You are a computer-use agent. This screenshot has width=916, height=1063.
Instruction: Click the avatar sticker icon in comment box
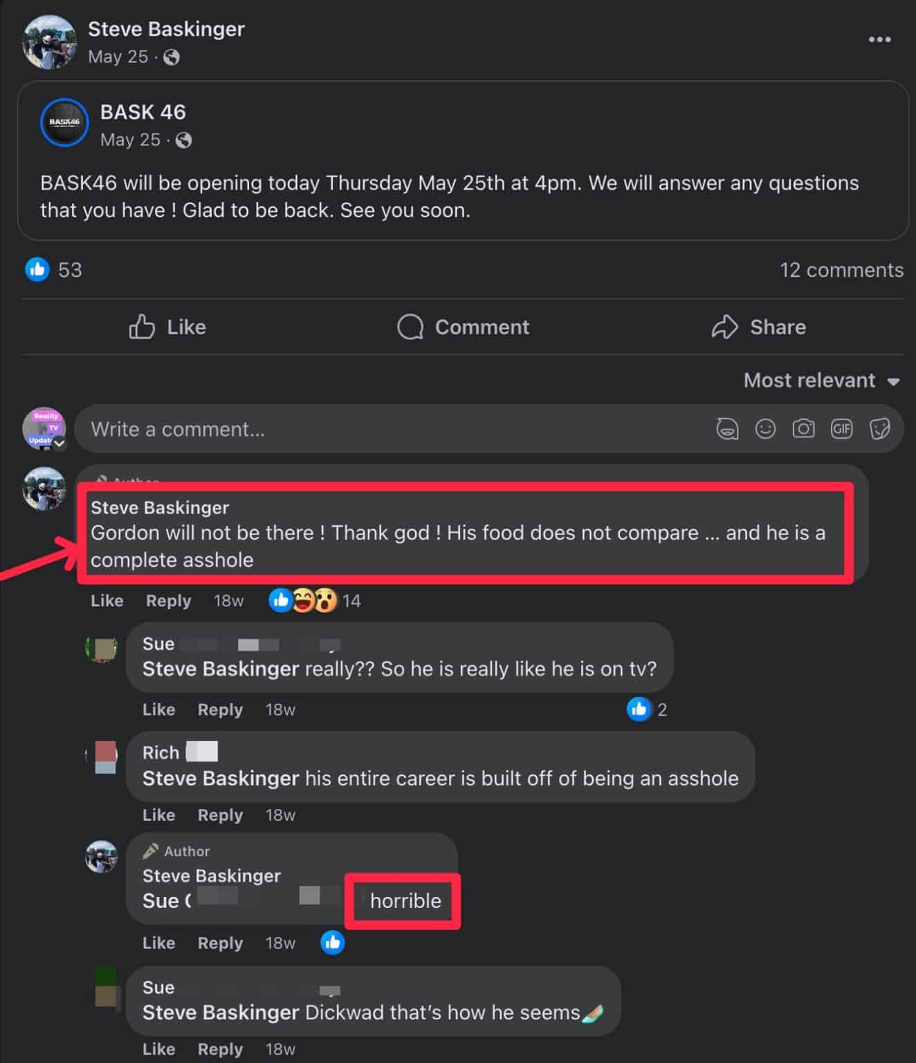coord(727,429)
